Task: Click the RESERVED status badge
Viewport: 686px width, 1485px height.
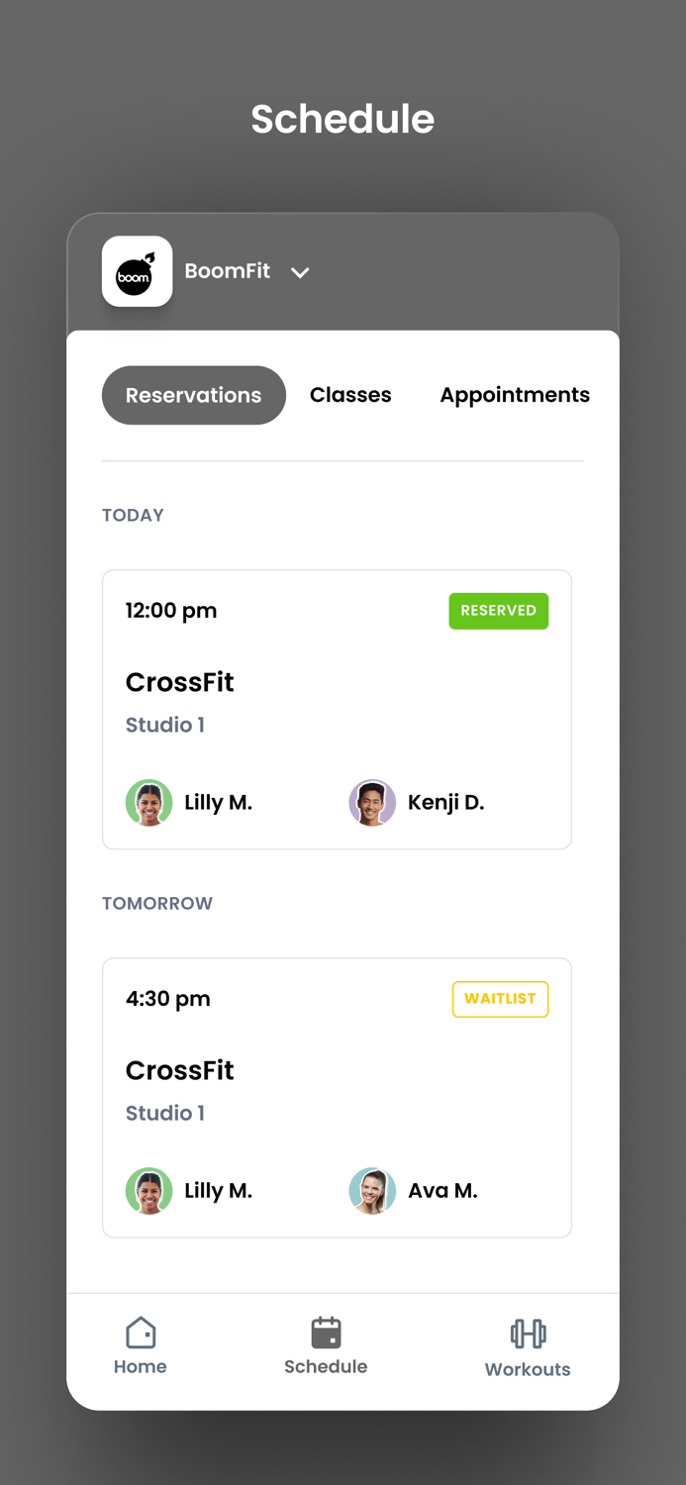Action: point(499,611)
